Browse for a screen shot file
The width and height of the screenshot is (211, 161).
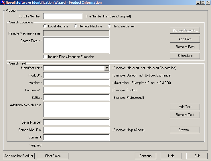click(185, 130)
